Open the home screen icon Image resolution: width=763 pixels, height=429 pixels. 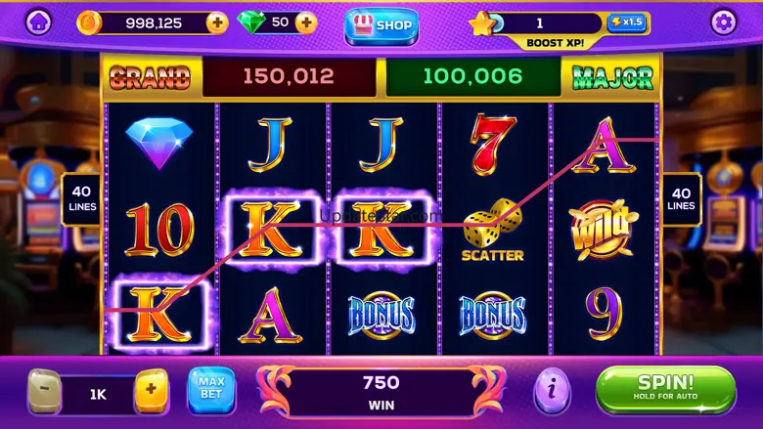(x=38, y=21)
